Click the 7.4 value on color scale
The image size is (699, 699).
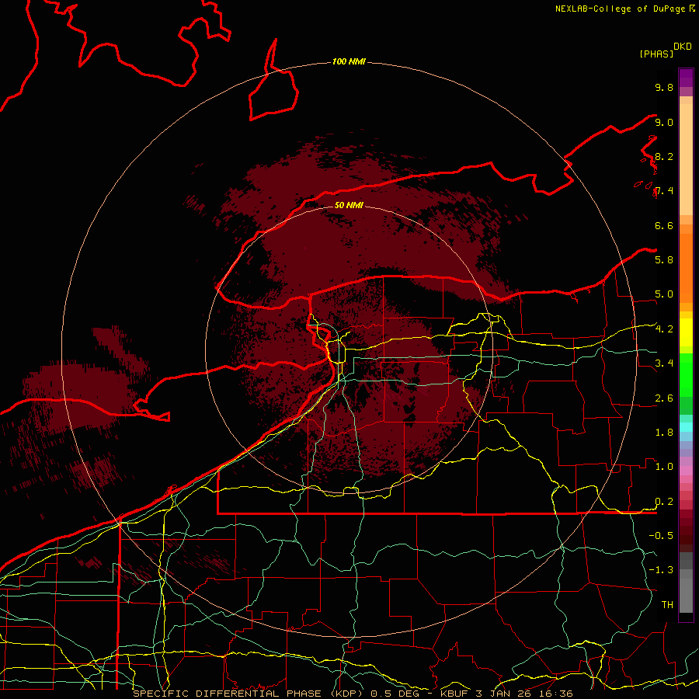tap(664, 191)
